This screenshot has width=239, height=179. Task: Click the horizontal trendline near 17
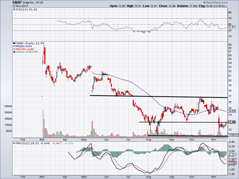[x=159, y=97]
